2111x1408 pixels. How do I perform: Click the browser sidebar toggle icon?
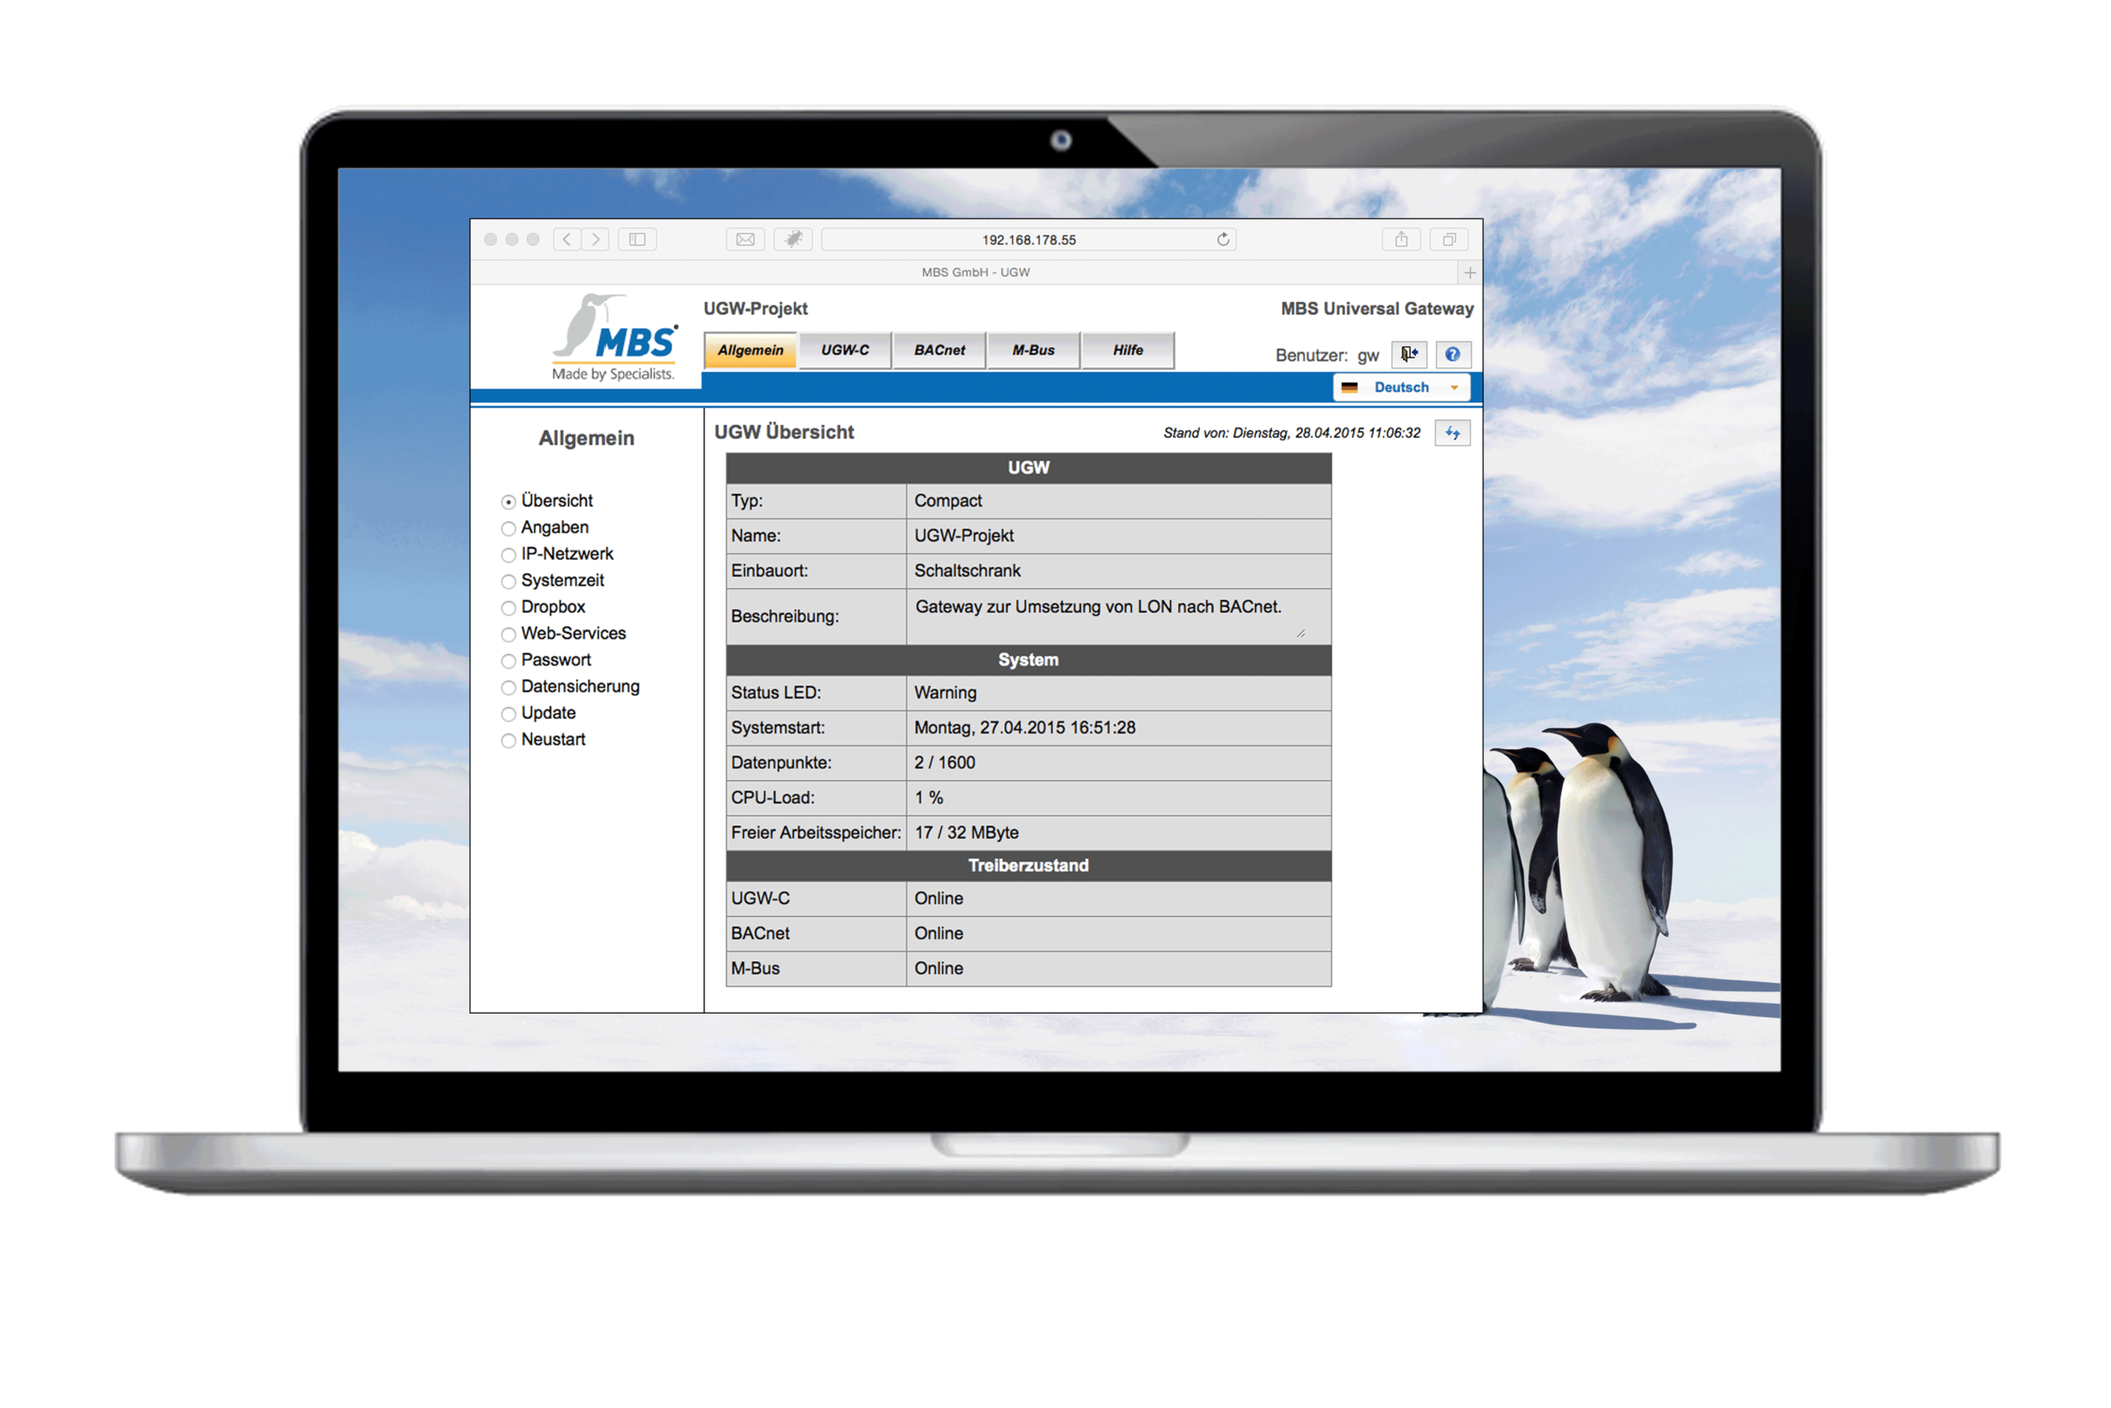[x=638, y=239]
